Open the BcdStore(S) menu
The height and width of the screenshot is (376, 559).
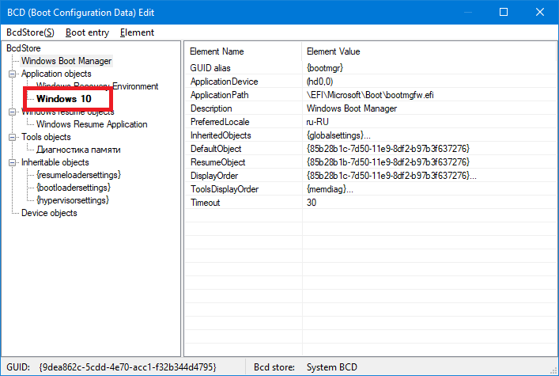pos(30,32)
